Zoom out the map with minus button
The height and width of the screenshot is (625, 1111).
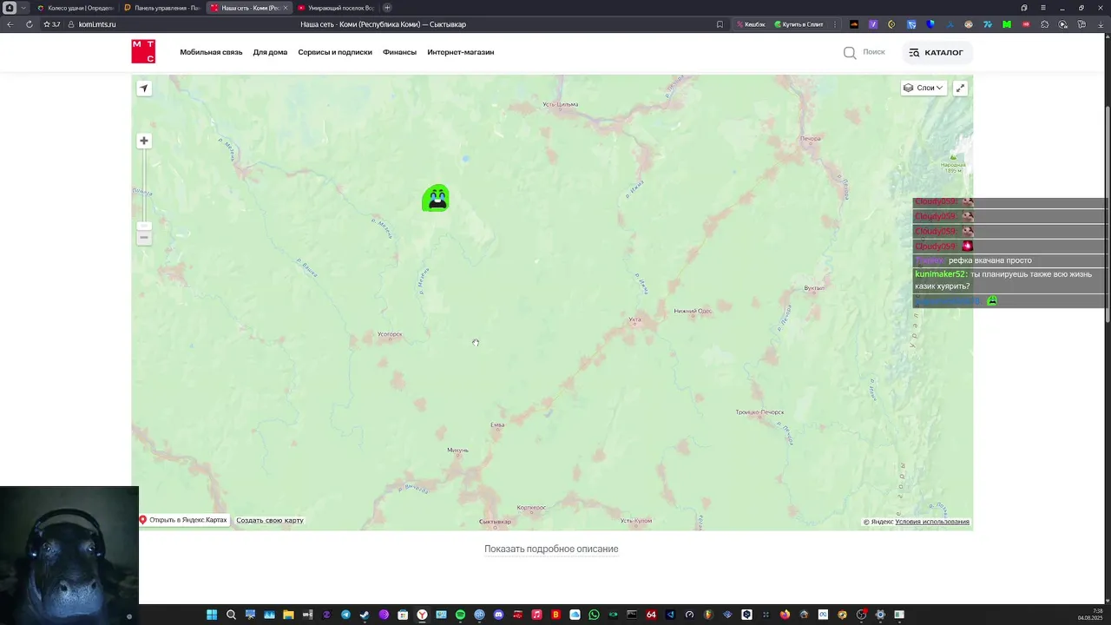pyautogui.click(x=144, y=237)
